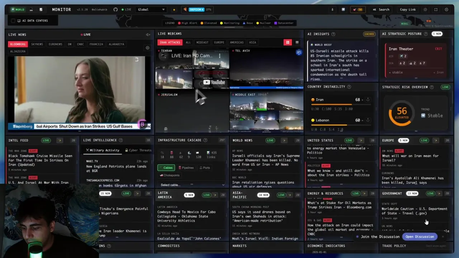
Task: Open Live Intelligence help icon
Action: click(121, 140)
